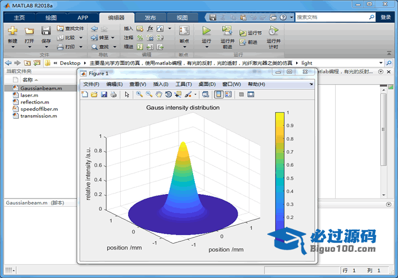Toggle the Insert Legend button
This screenshot has width=398, height=278.
pos(228,95)
